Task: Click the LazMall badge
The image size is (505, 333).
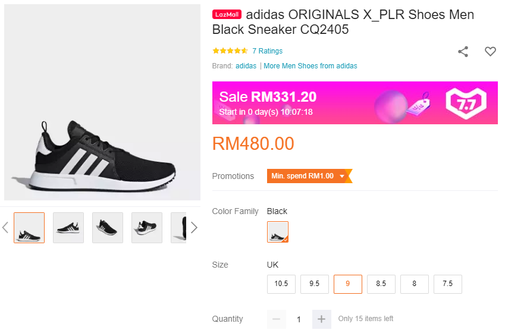Action: point(227,15)
